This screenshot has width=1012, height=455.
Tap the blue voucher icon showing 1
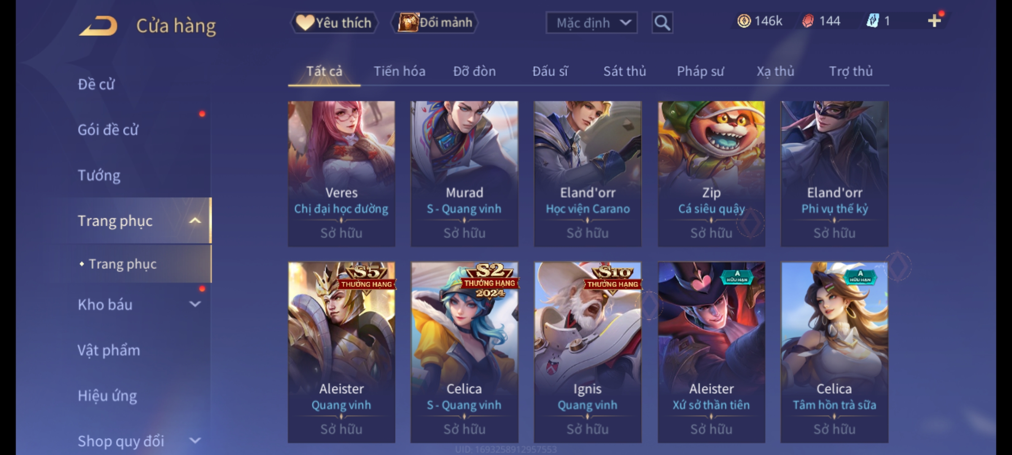(872, 21)
